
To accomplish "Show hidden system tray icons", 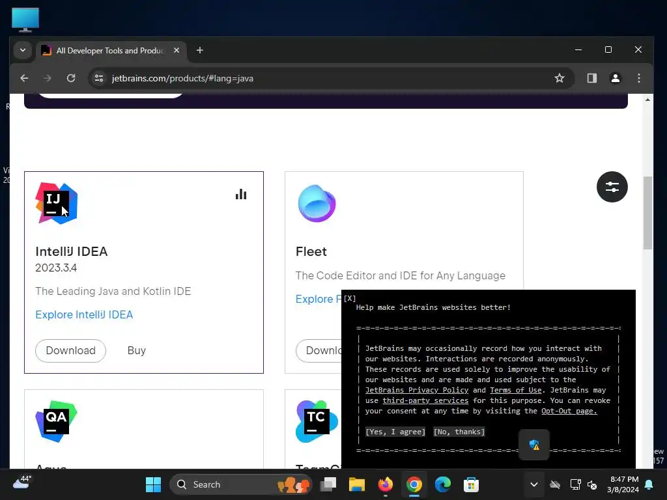I will pyautogui.click(x=534, y=484).
